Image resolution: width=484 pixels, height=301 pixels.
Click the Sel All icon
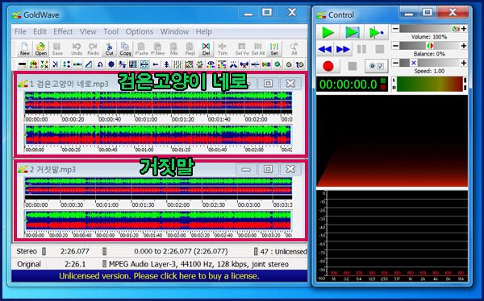258,48
